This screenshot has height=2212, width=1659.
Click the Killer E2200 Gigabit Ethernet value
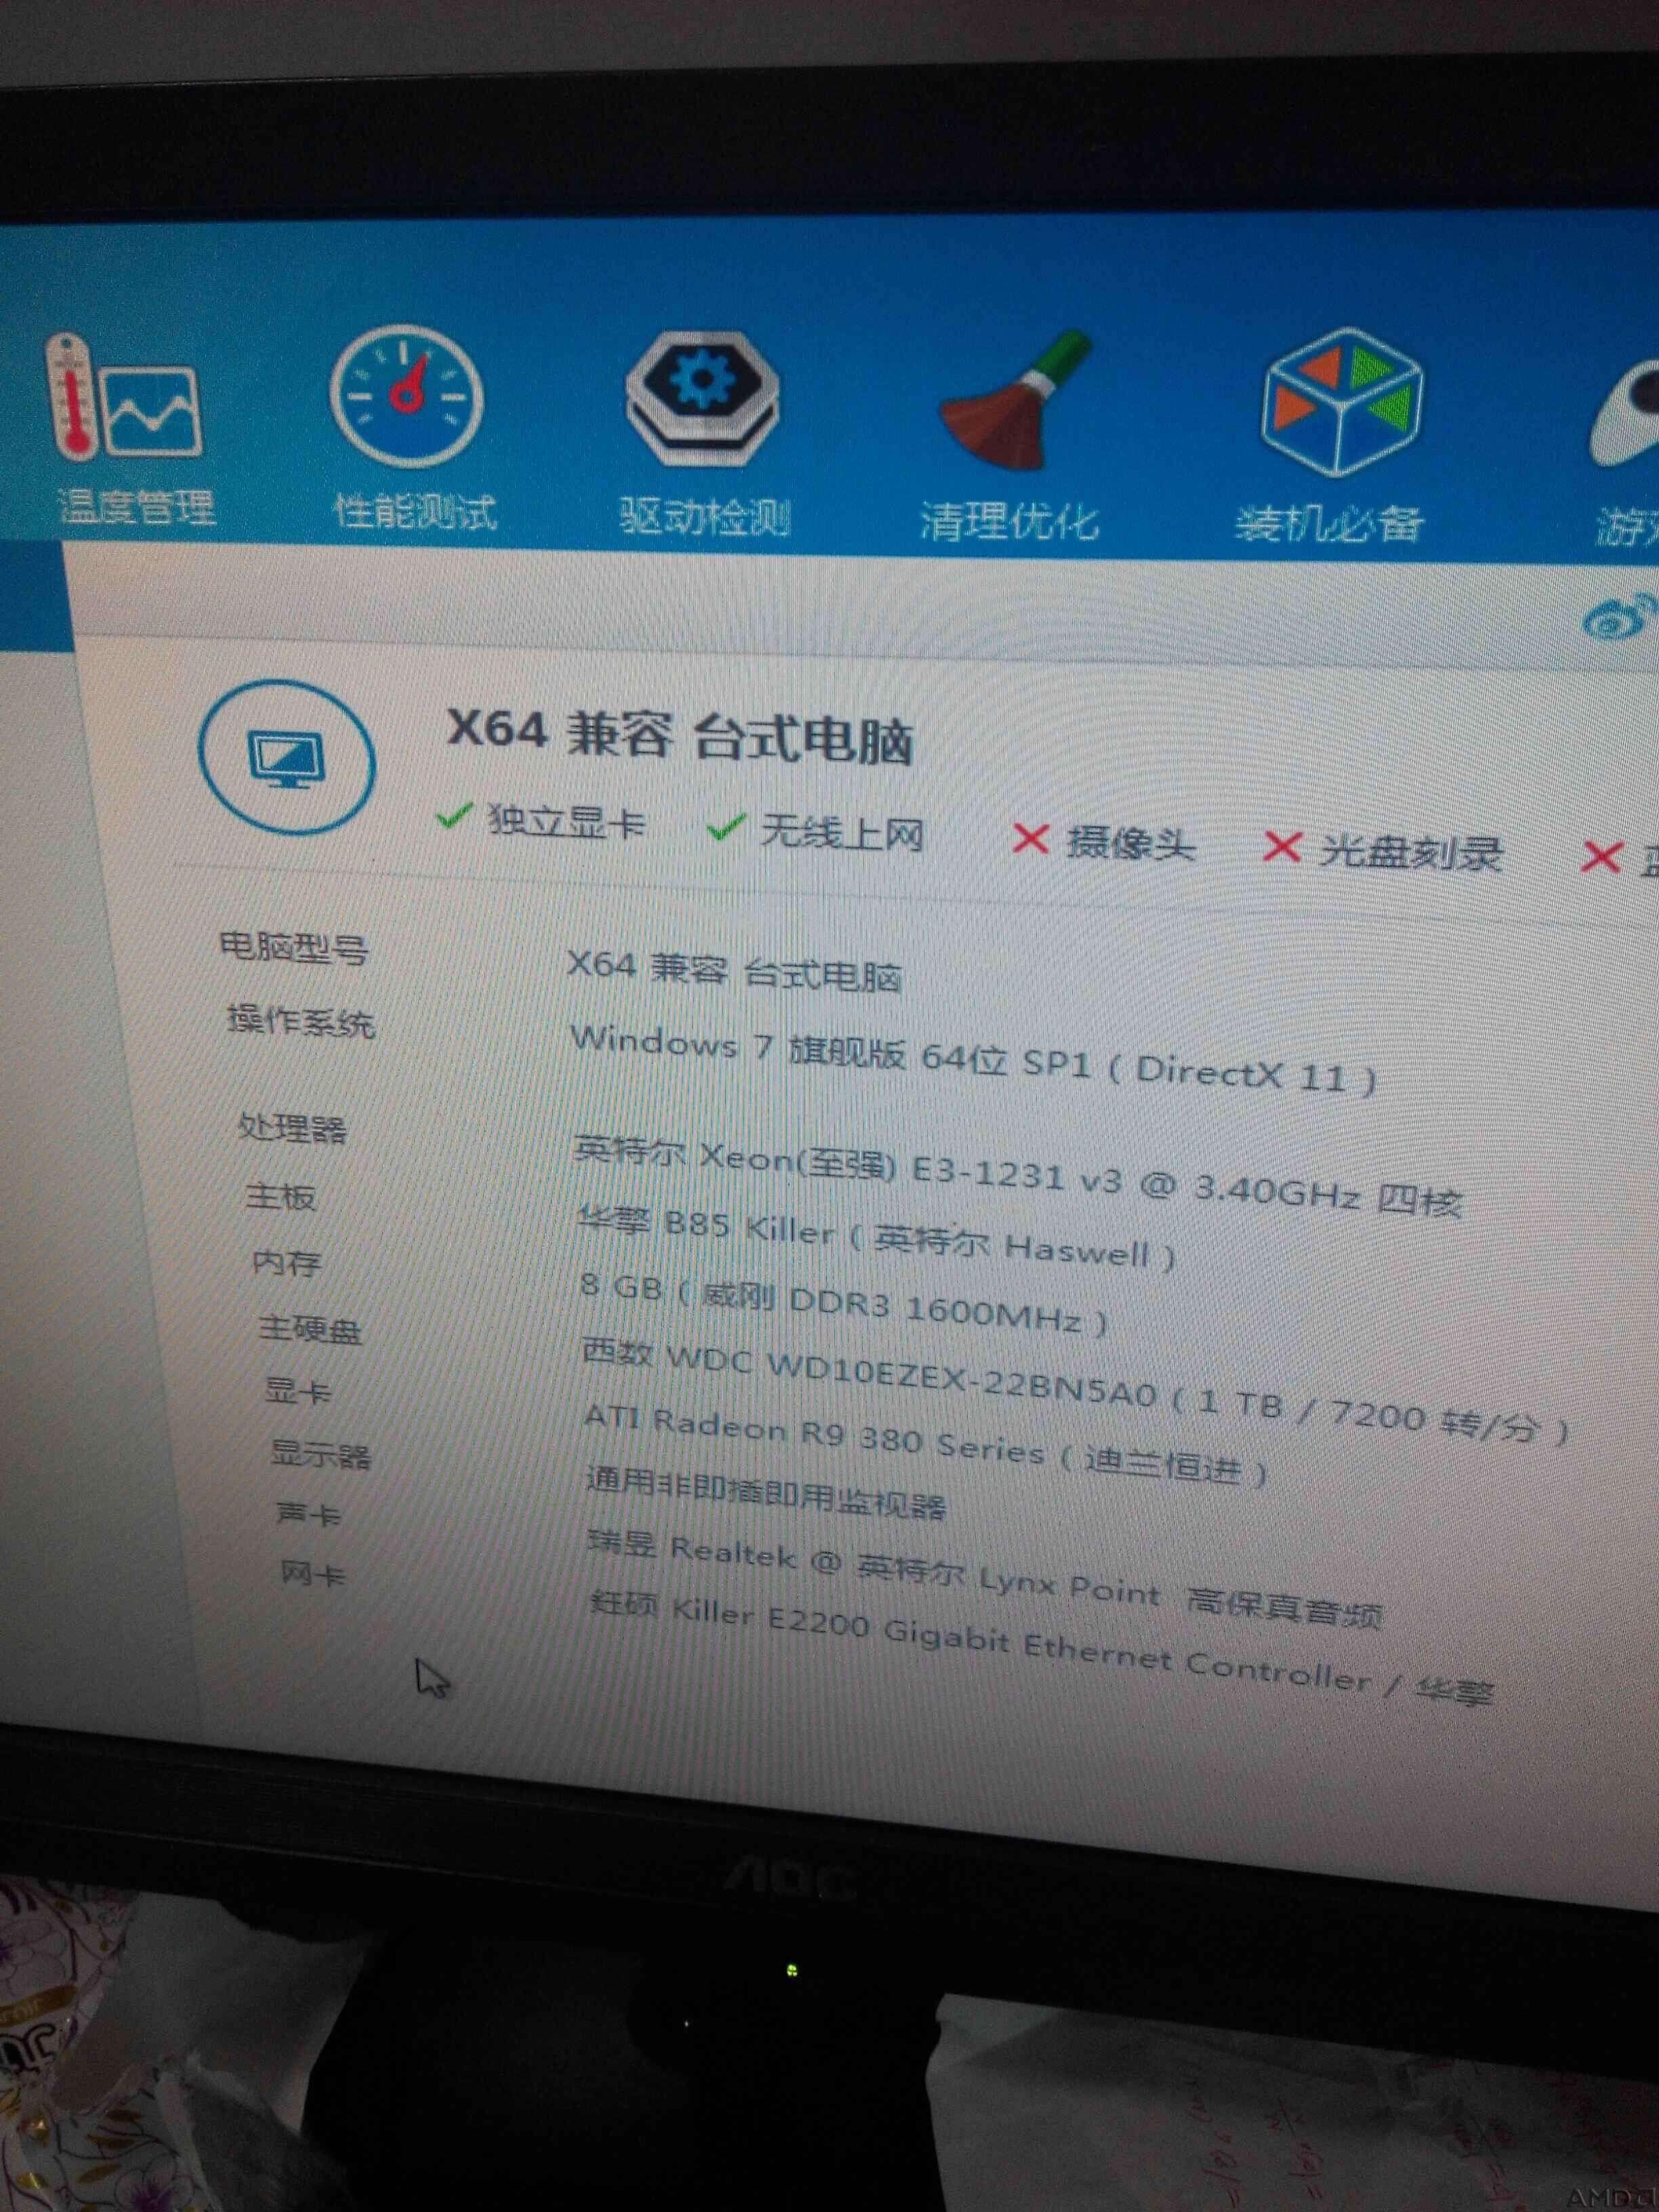pyautogui.click(x=1041, y=1647)
